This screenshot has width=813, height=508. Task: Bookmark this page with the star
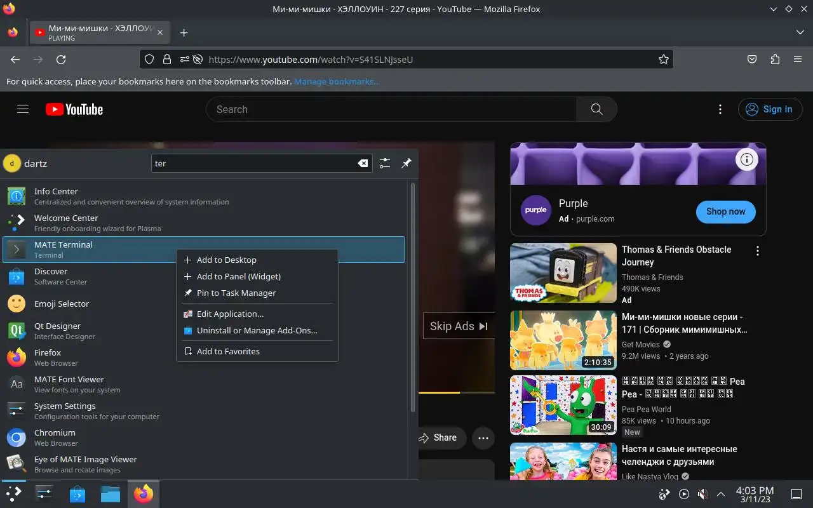pos(664,59)
